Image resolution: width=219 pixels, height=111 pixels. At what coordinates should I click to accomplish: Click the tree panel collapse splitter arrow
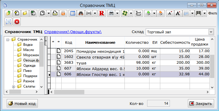[46, 41]
